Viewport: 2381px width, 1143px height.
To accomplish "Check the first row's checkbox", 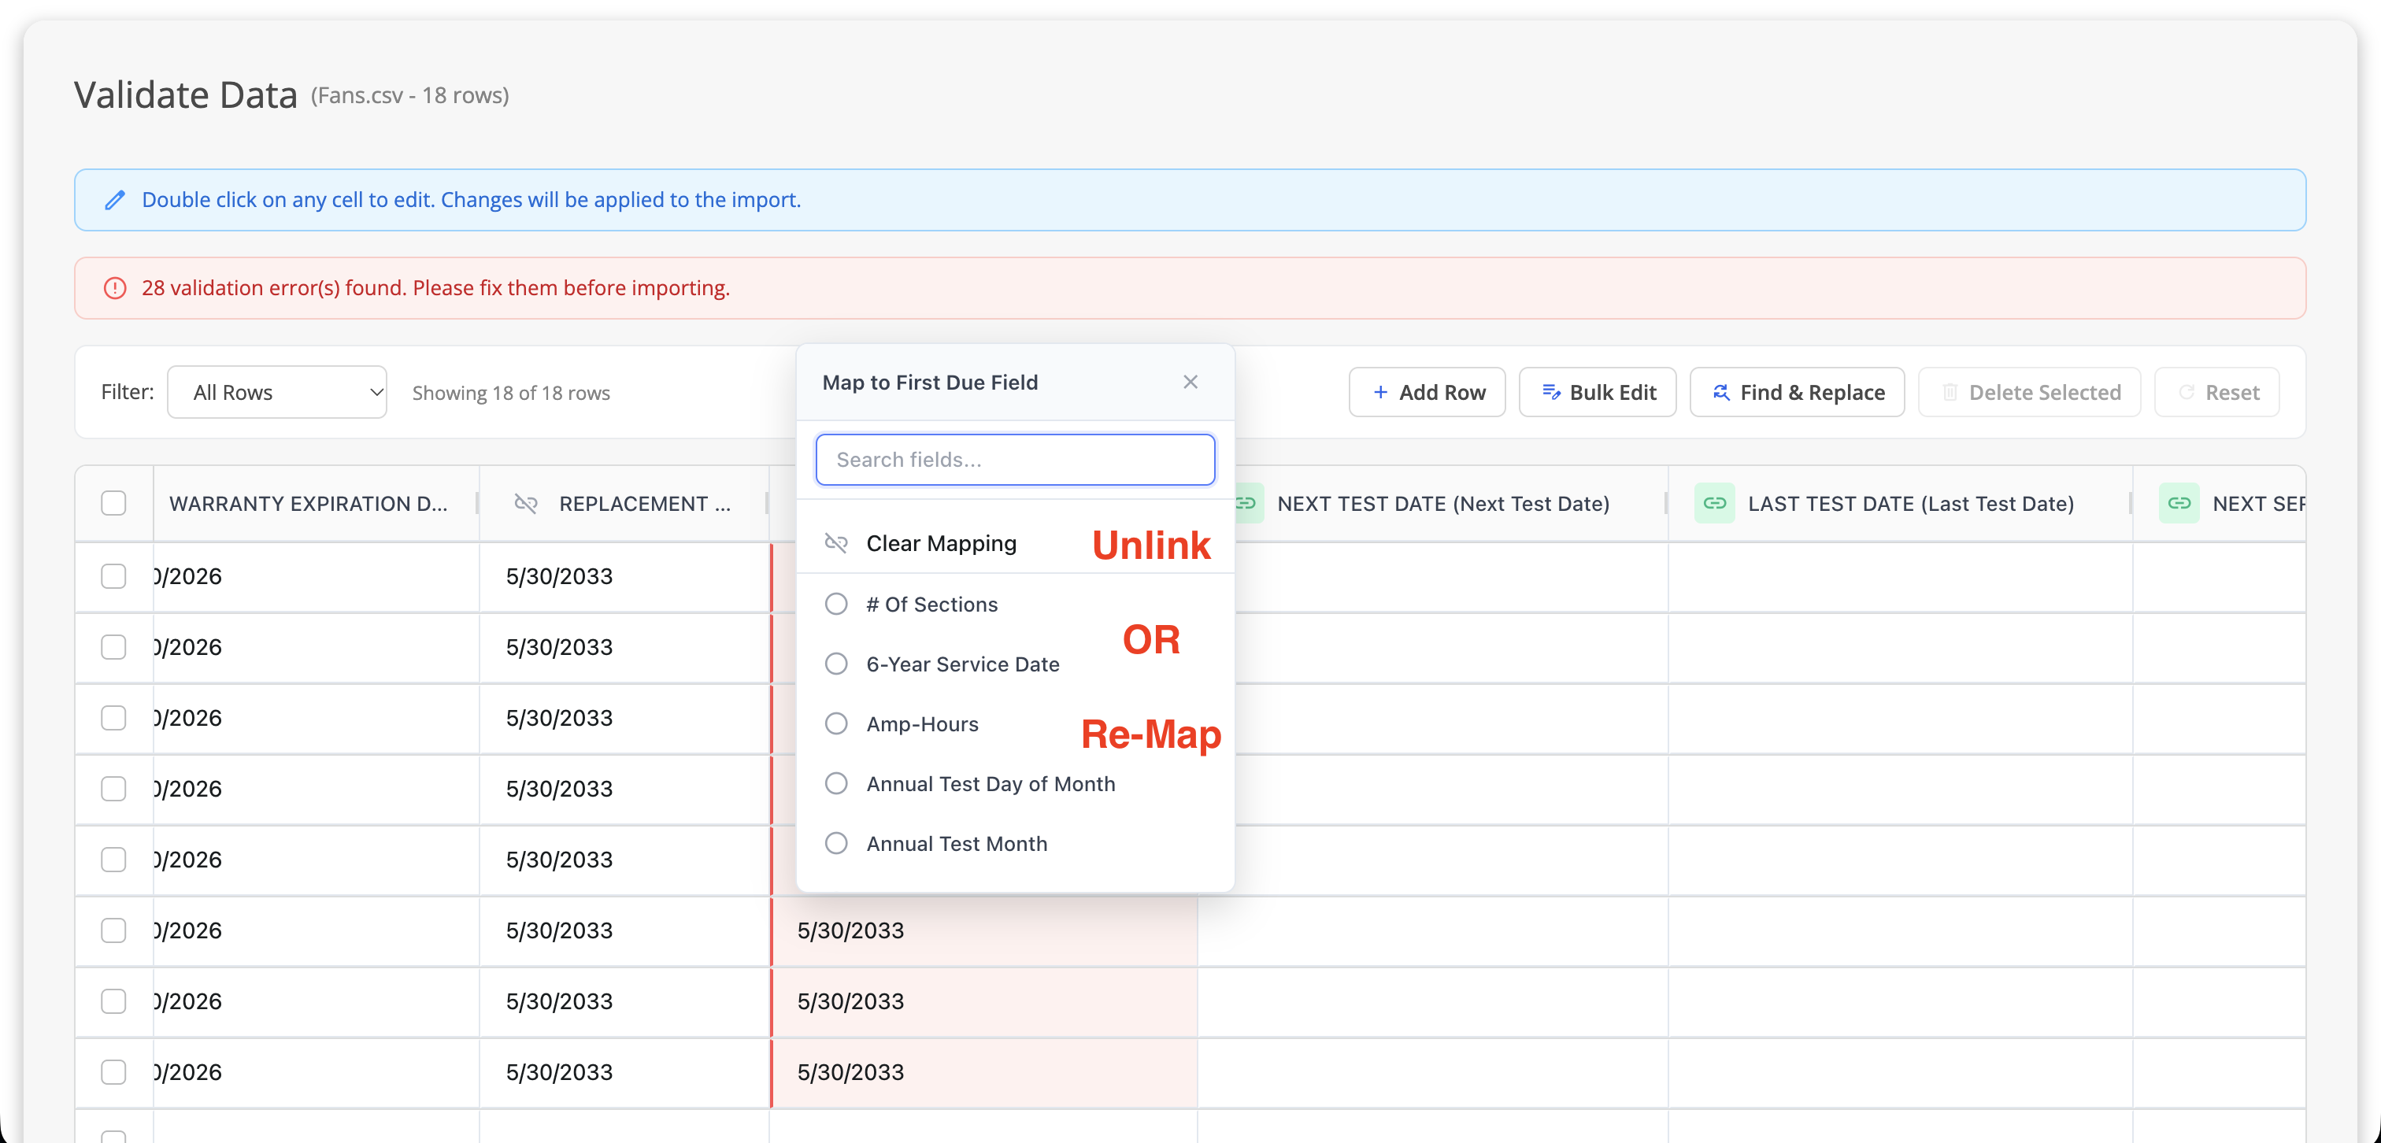I will (113, 576).
